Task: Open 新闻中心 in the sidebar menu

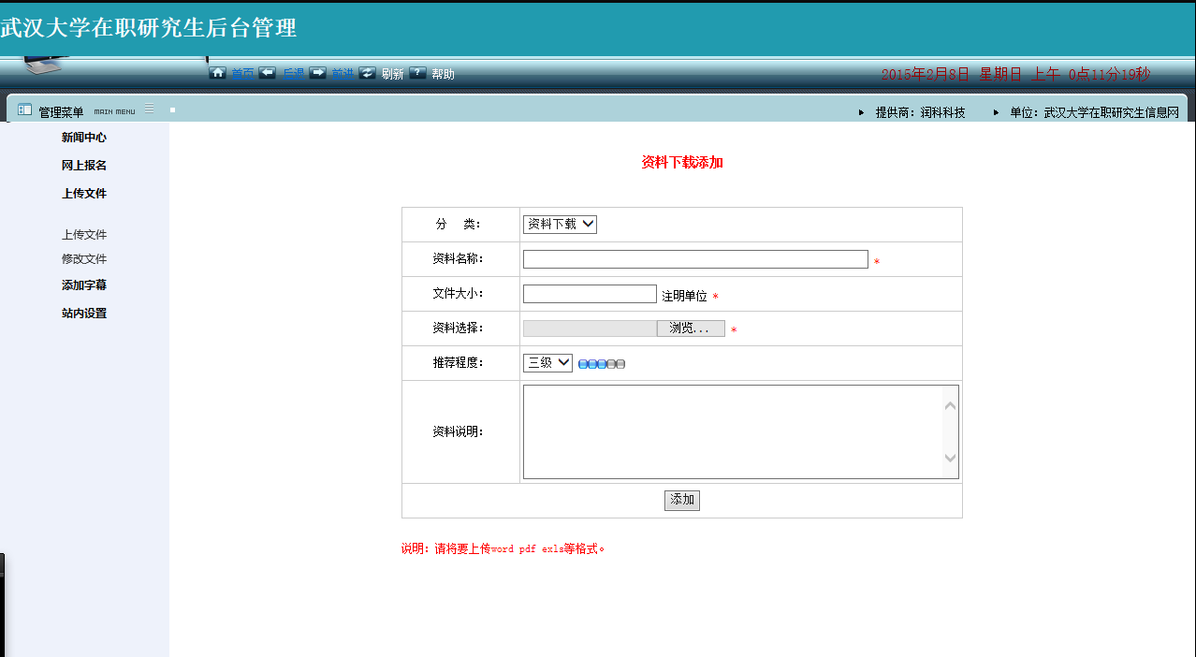Action: [x=84, y=138]
